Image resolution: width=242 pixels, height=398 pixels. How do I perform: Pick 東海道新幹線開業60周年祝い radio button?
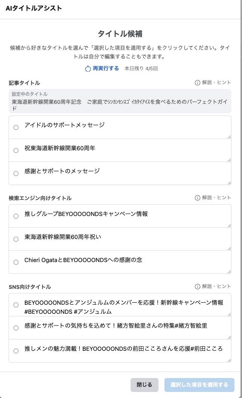coord(16,239)
